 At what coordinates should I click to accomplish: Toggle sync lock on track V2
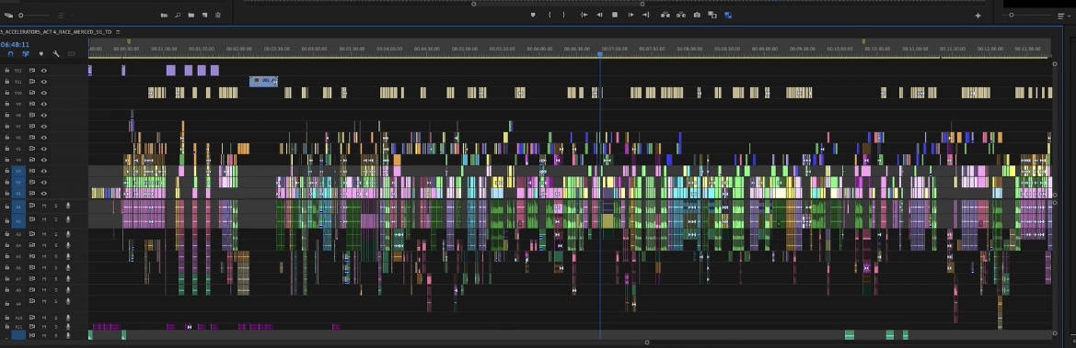click(x=31, y=182)
